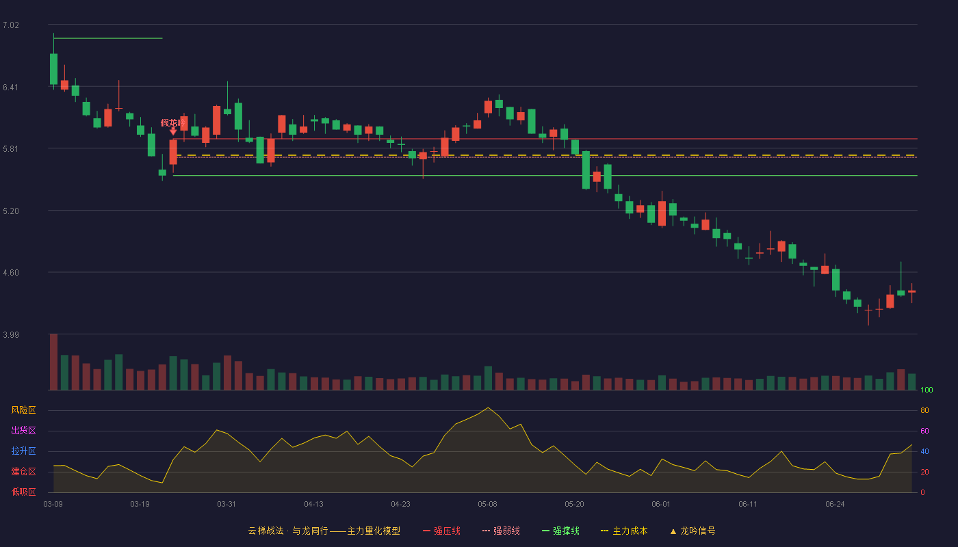Select the 低吸区 zone label
Screen dimensions: 958x547
click(x=23, y=492)
